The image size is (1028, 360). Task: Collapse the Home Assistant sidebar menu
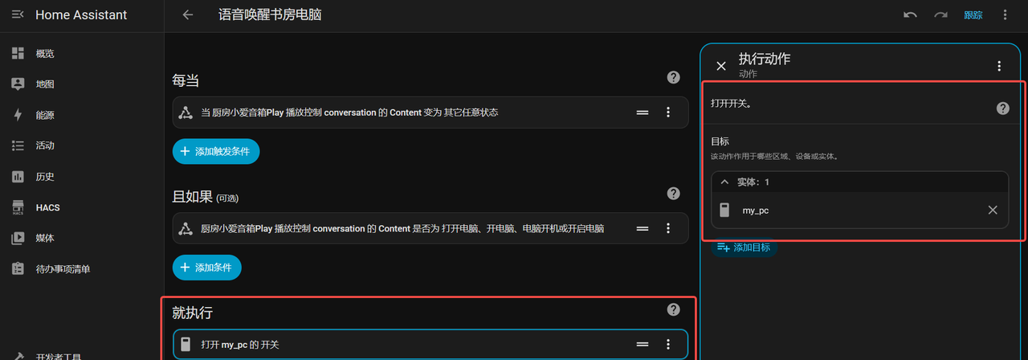click(18, 14)
